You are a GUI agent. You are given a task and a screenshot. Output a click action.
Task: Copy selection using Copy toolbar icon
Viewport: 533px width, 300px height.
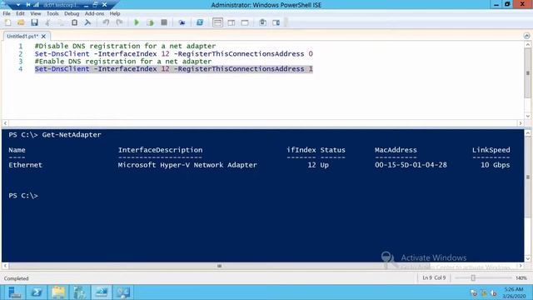click(x=61, y=22)
